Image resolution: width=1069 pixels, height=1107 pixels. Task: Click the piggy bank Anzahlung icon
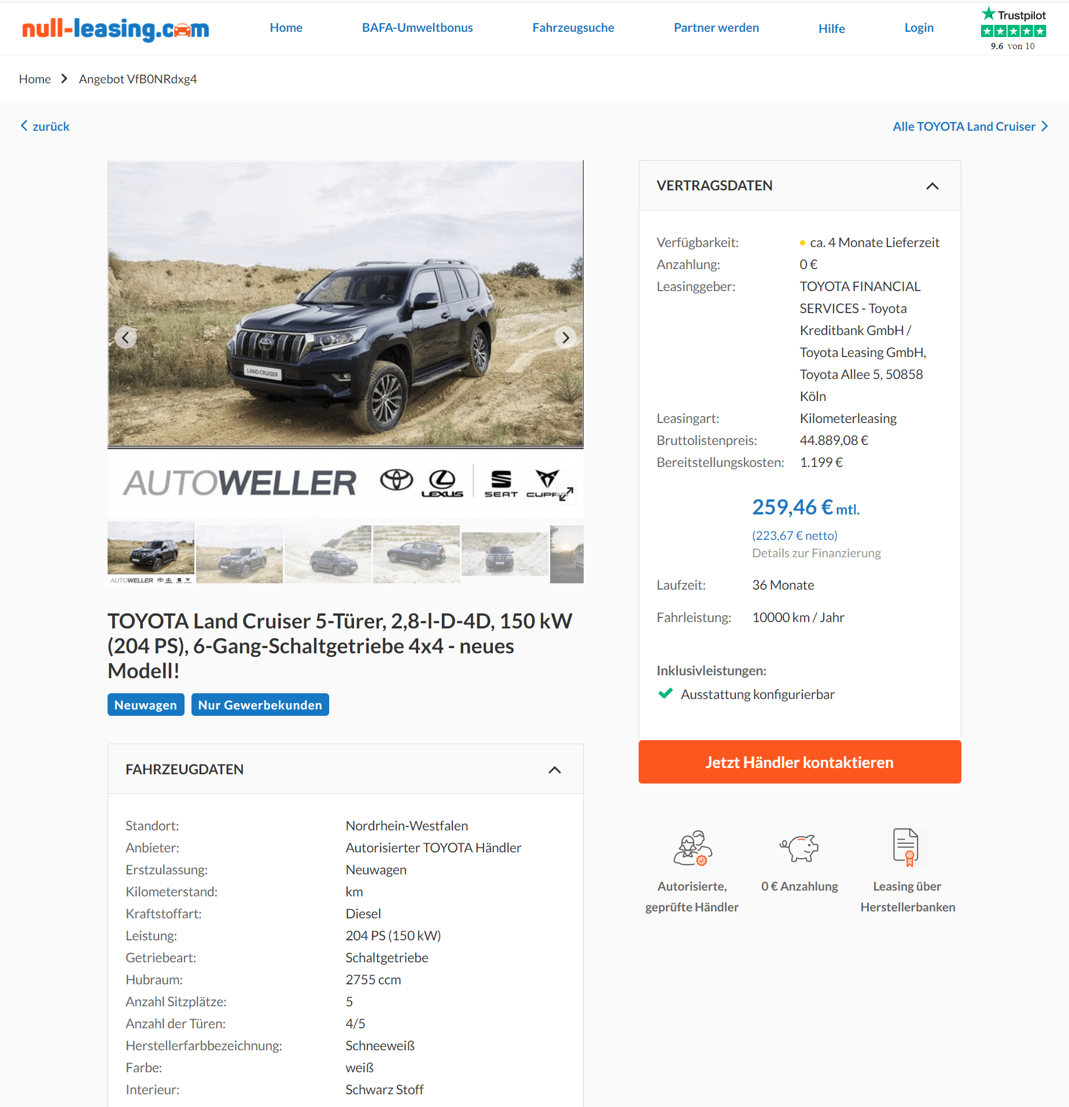point(799,848)
